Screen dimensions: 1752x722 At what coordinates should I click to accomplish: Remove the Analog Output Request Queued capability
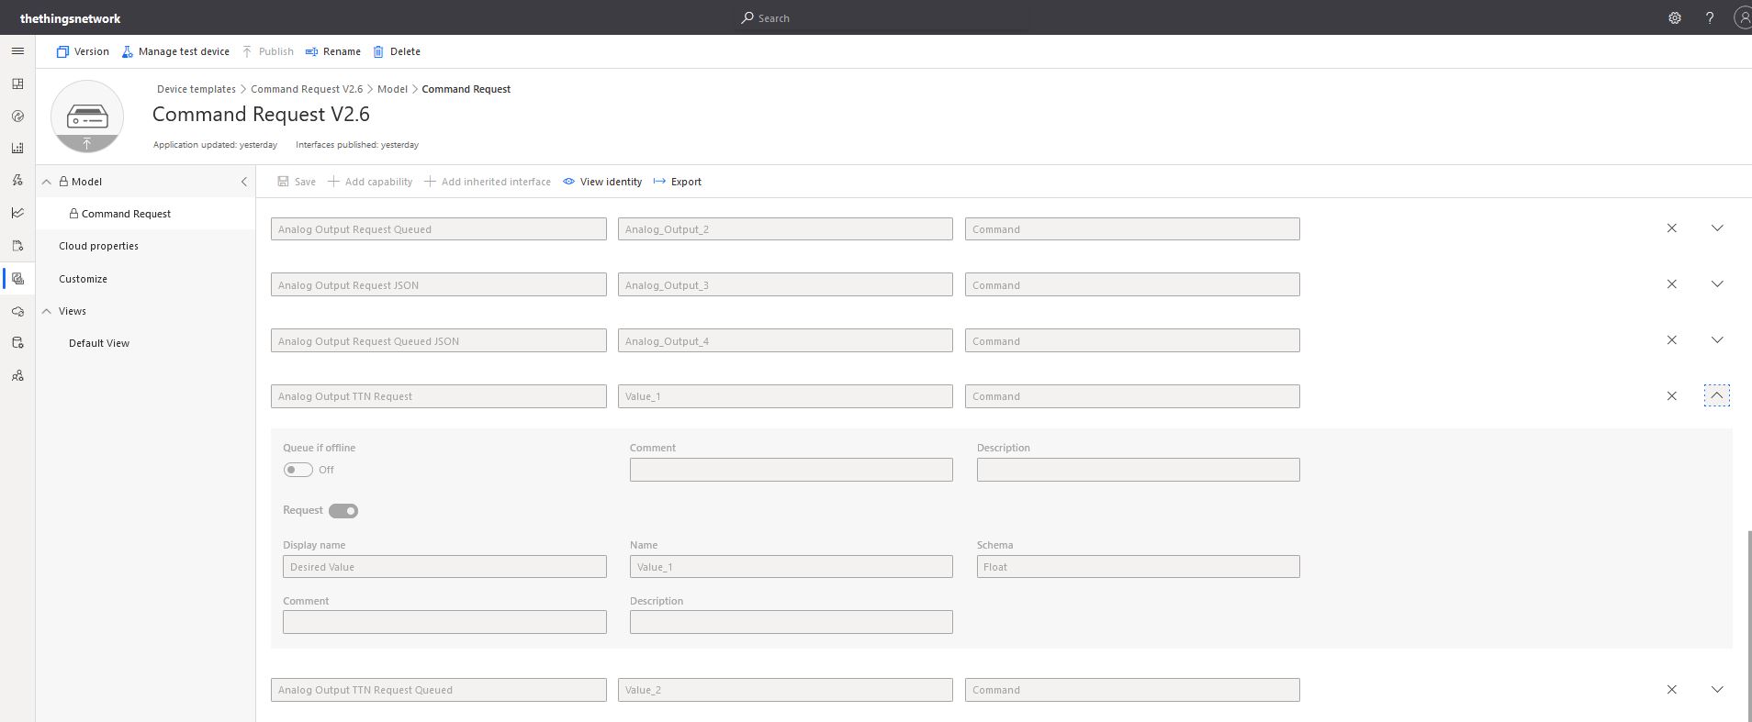point(1671,228)
